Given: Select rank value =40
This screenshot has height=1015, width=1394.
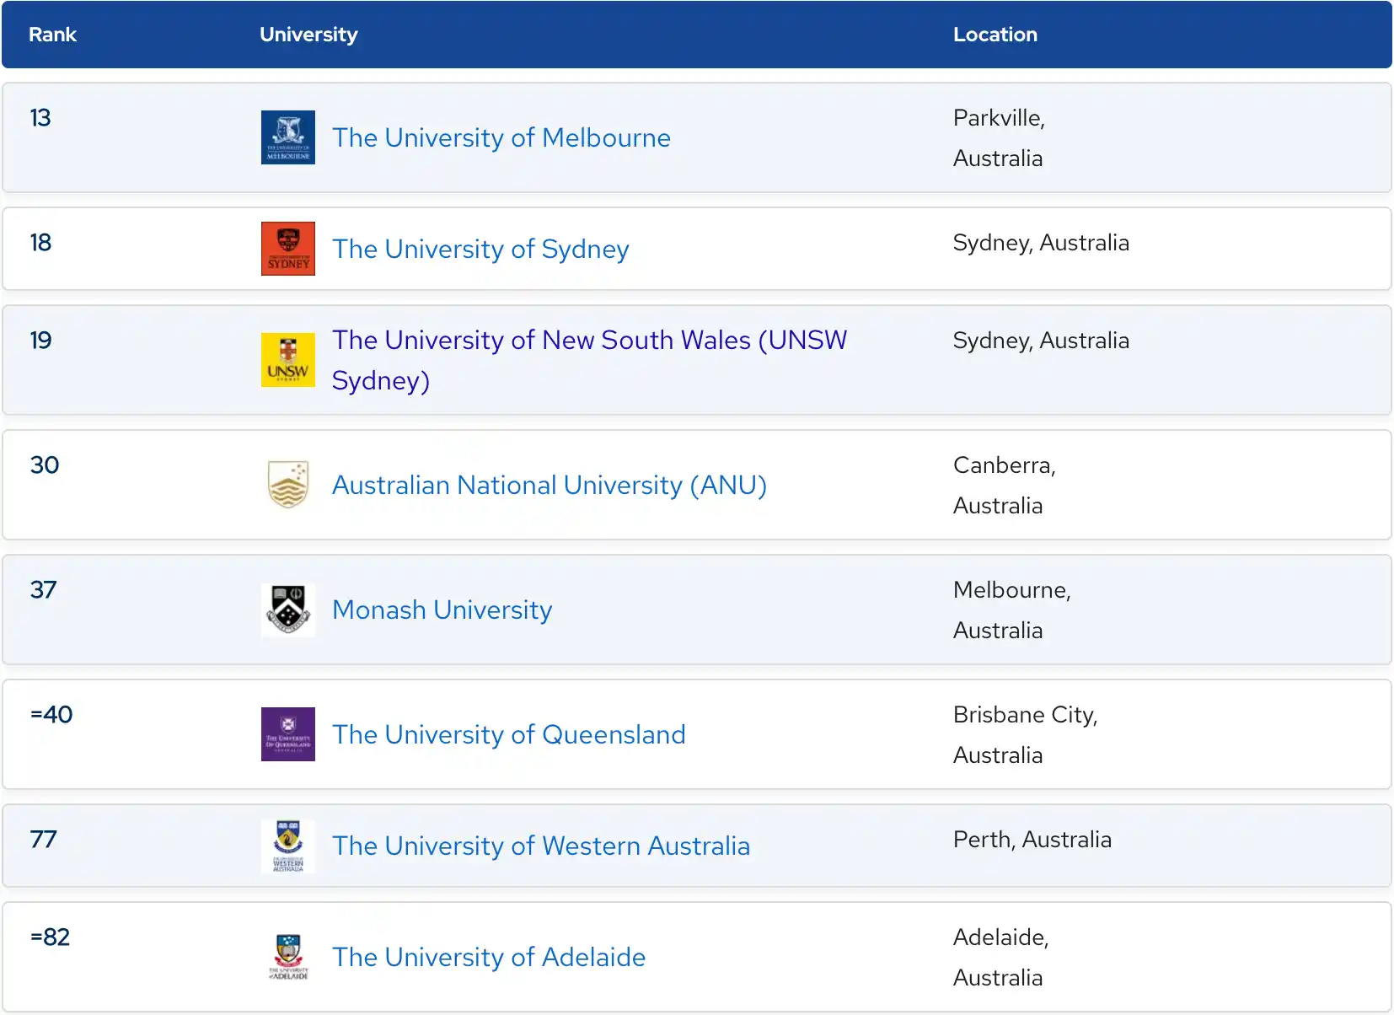Looking at the screenshot, I should [x=51, y=714].
